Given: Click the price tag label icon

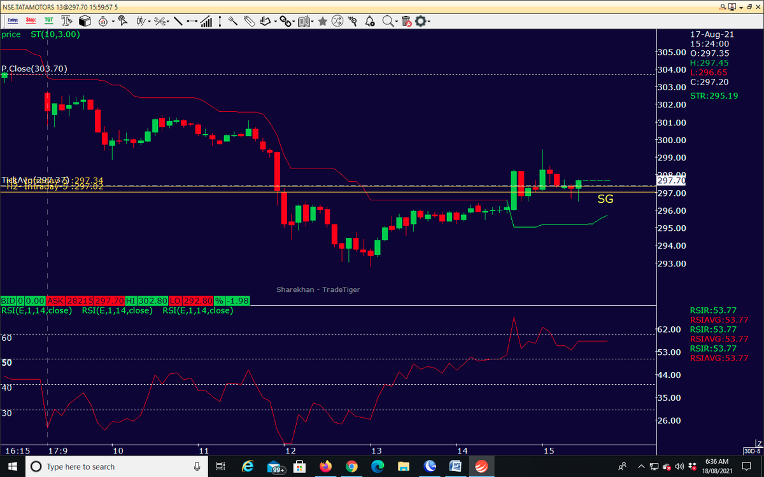Looking at the screenshot, I should tap(249, 21).
